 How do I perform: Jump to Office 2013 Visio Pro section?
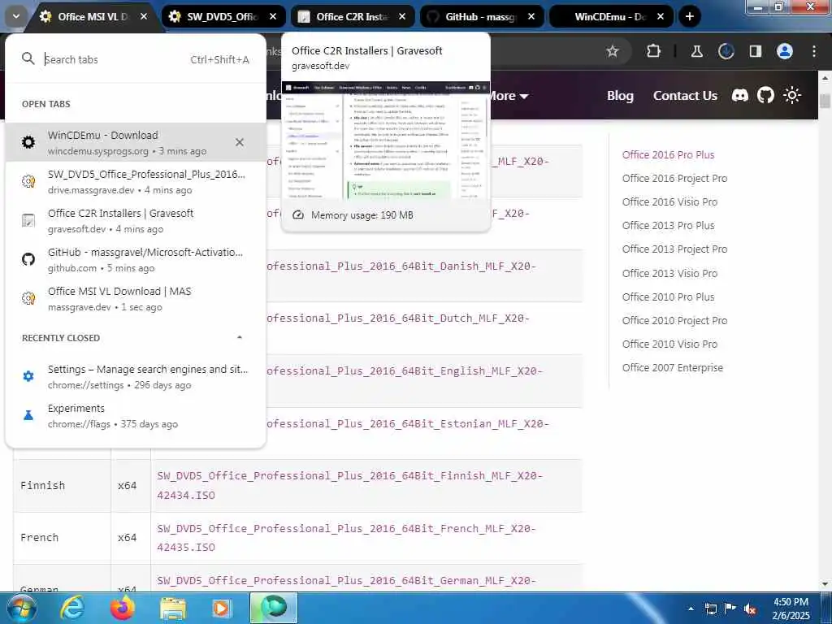tap(669, 273)
